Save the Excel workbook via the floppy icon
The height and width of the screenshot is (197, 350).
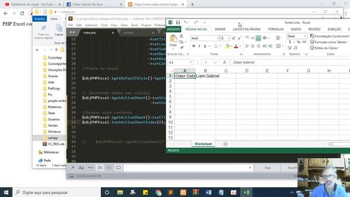[x=178, y=22]
